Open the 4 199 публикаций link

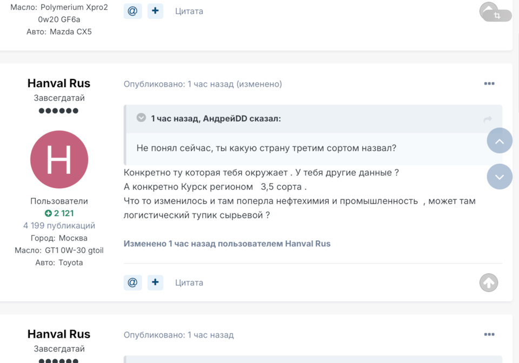59,226
